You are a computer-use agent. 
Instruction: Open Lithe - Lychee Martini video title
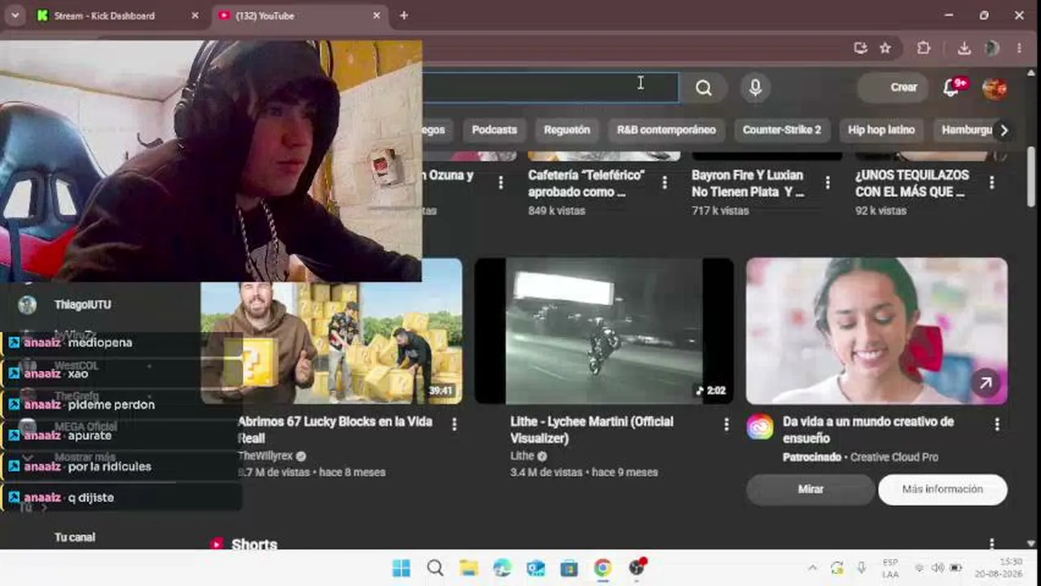(x=592, y=430)
